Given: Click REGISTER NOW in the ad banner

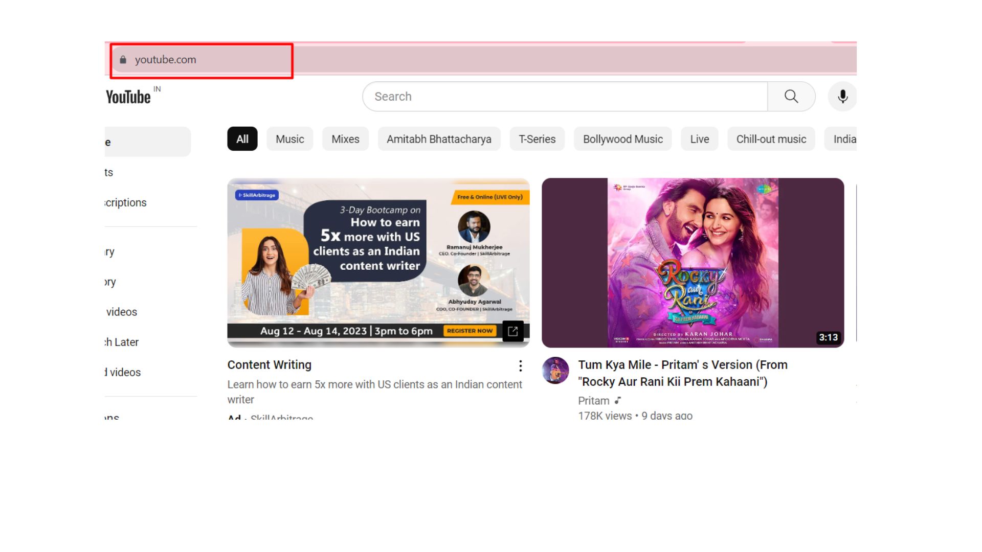Looking at the screenshot, I should click(470, 331).
